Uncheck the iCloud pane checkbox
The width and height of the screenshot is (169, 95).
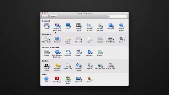coord(49,53)
